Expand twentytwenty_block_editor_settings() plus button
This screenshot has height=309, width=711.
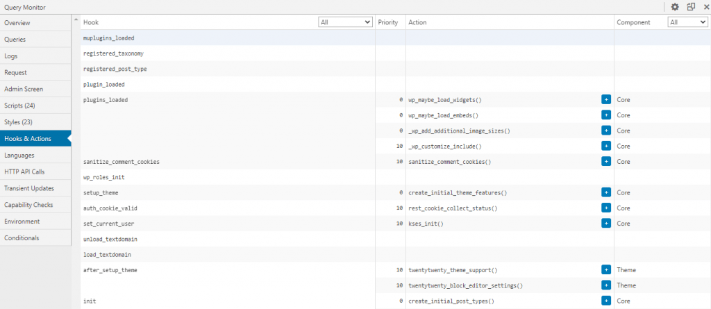[x=606, y=285]
